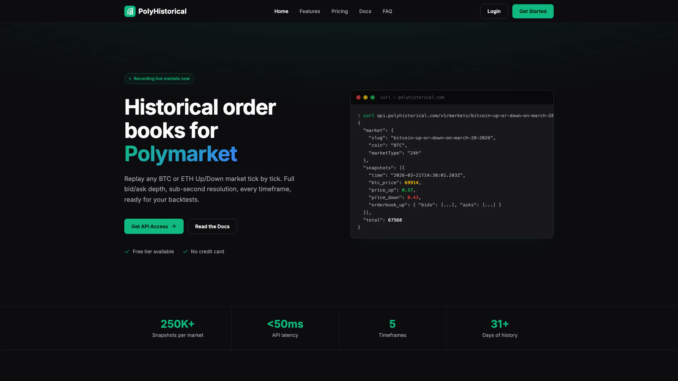Click the red dot in terminal window
This screenshot has height=381, width=678.
pyautogui.click(x=358, y=97)
